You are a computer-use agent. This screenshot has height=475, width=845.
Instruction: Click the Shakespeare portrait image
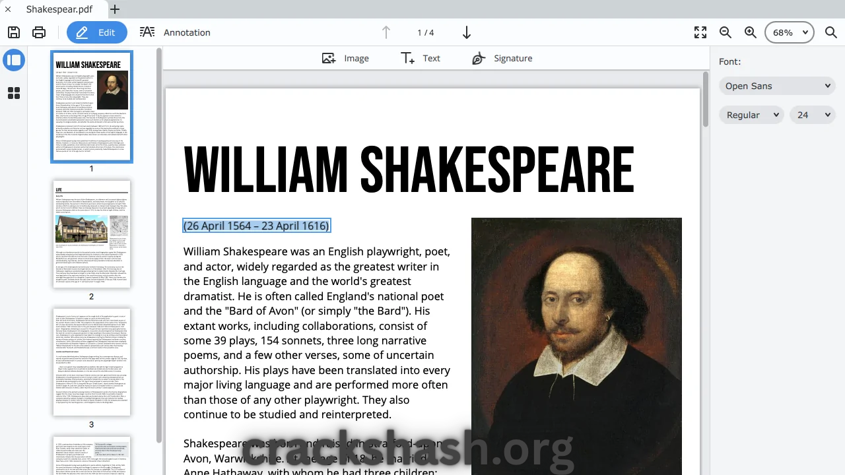(576, 346)
